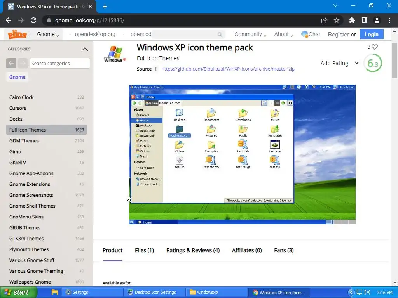The image size is (398, 298).
Task: Show hidden tray icons arrow
Action: tap(351, 293)
